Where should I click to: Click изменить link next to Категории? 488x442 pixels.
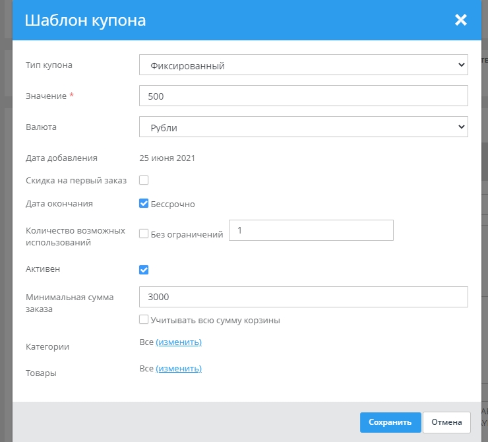pos(179,342)
